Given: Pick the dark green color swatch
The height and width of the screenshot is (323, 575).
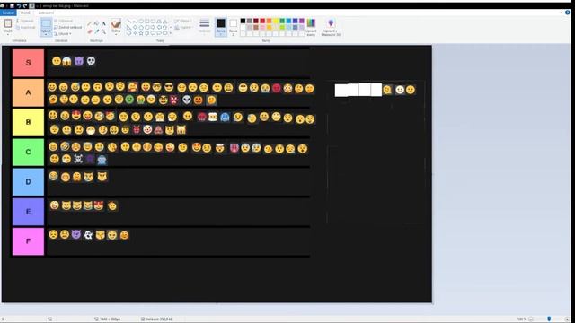Looking at the screenshot, I should [282, 21].
